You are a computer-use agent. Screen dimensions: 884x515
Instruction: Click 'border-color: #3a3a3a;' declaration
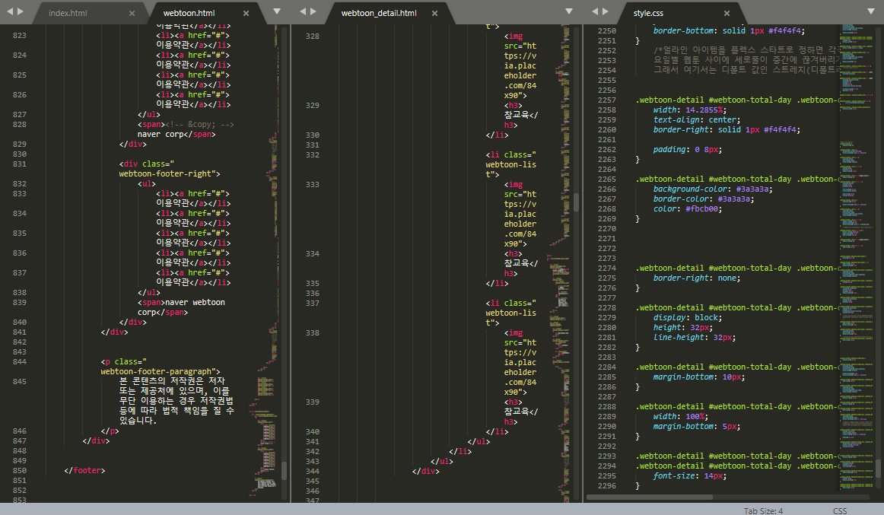pyautogui.click(x=704, y=199)
